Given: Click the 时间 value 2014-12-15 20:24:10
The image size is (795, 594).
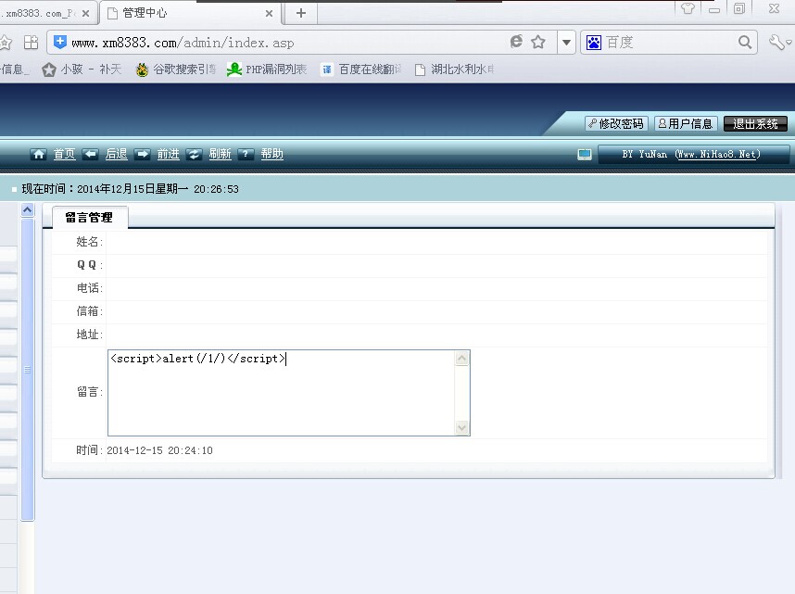Looking at the screenshot, I should [x=159, y=450].
